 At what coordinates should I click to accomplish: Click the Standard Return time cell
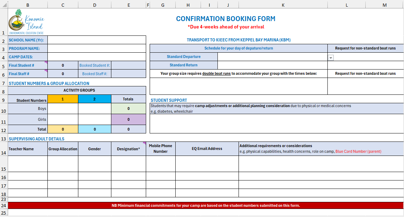272,65
